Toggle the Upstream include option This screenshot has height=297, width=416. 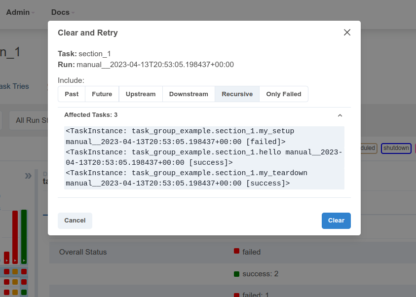[141, 94]
